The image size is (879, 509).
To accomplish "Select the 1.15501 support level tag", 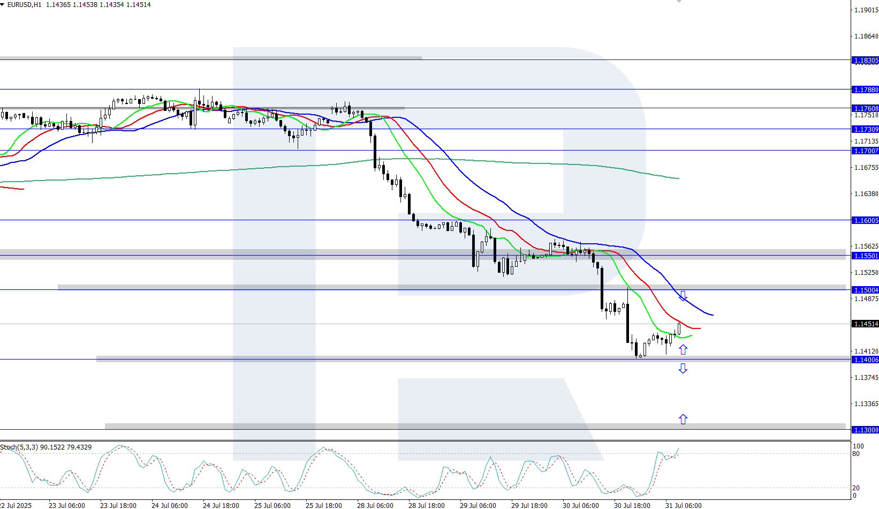I will click(x=865, y=256).
